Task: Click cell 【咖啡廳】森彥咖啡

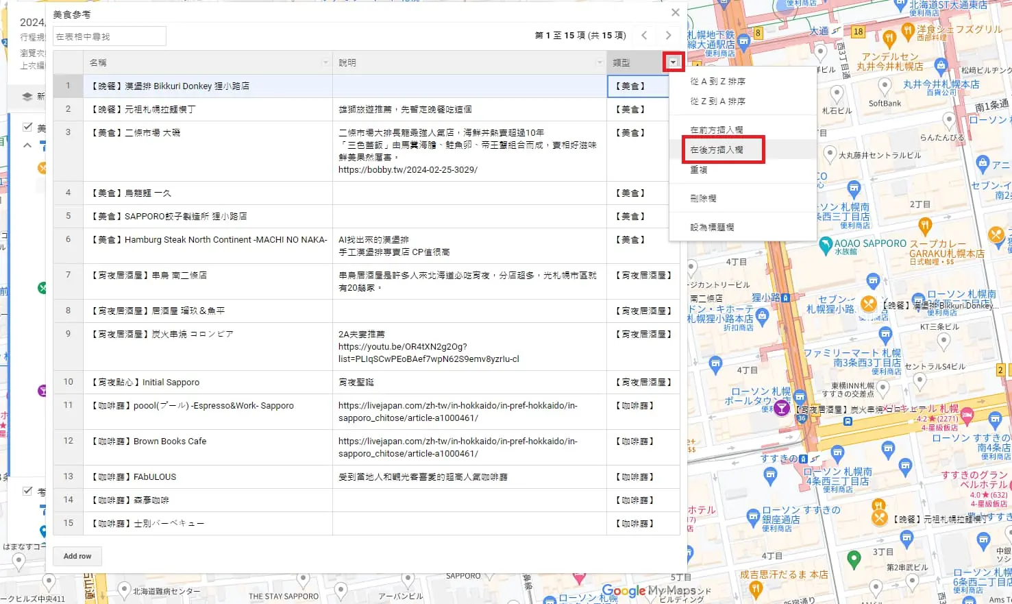Action: [208, 500]
